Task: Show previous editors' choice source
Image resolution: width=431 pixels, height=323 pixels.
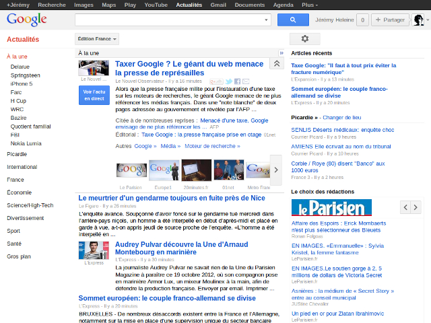Action: tap(405, 207)
